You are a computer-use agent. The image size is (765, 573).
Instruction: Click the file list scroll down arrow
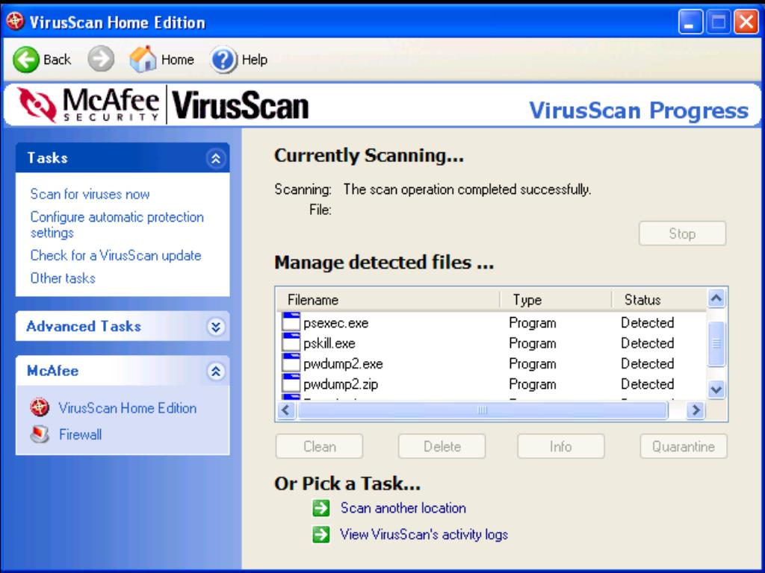coord(716,389)
